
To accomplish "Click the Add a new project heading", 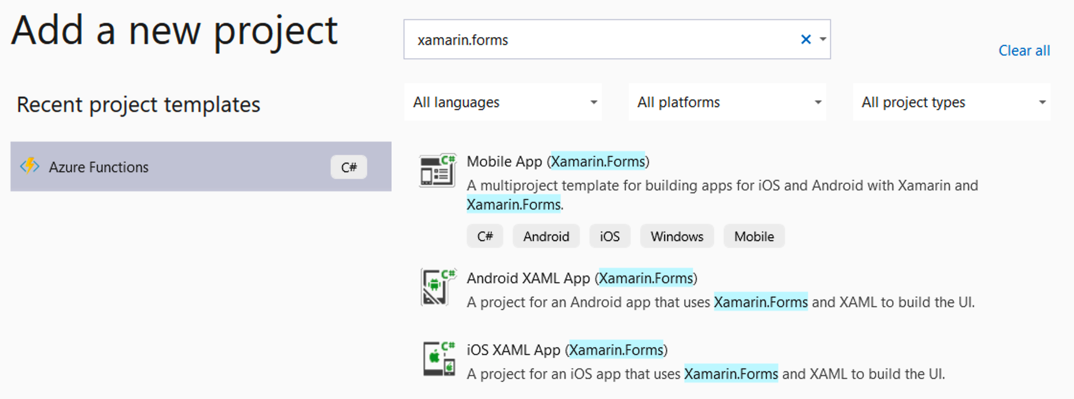I will pyautogui.click(x=174, y=31).
